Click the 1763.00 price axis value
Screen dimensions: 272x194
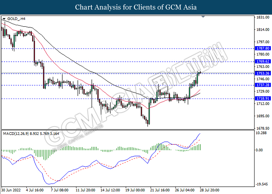click(263, 67)
